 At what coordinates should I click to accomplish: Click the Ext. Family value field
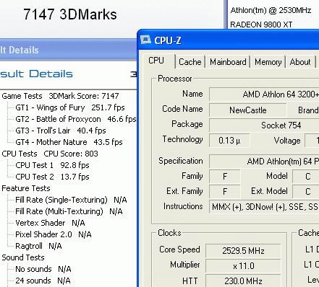click(x=225, y=192)
